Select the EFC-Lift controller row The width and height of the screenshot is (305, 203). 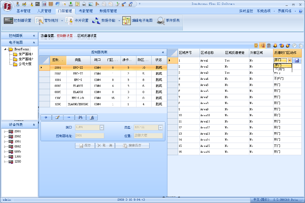point(79,98)
